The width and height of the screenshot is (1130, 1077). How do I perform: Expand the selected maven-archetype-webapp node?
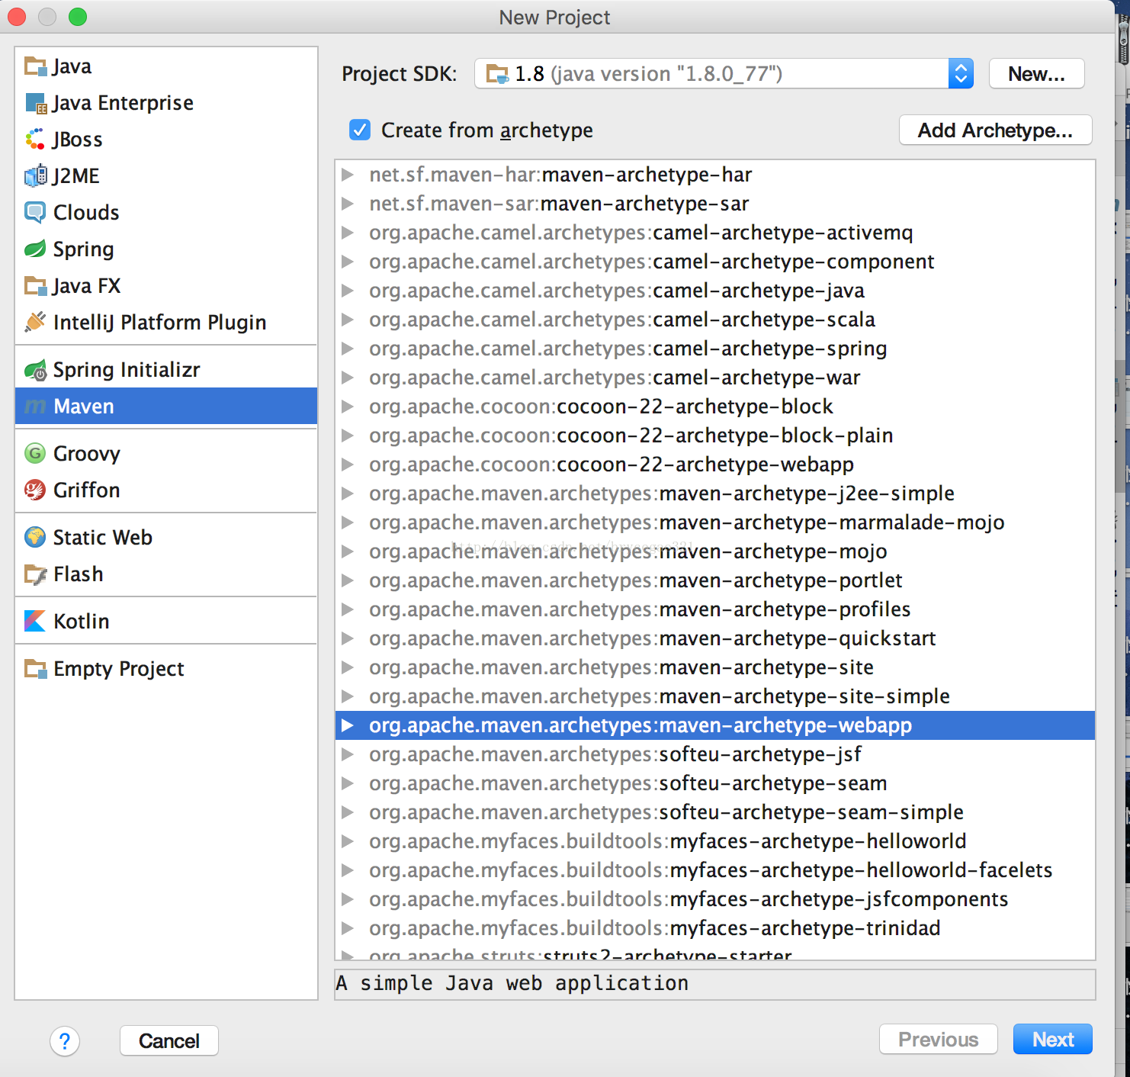point(348,725)
